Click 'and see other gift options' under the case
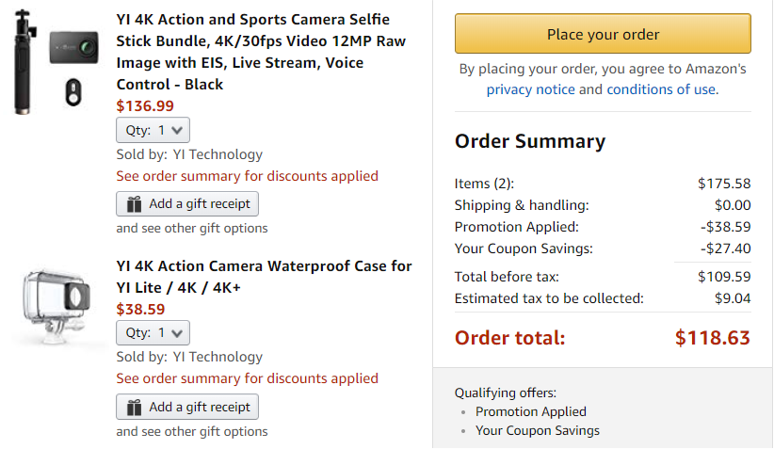Viewport: 774px width, 449px height. [192, 431]
